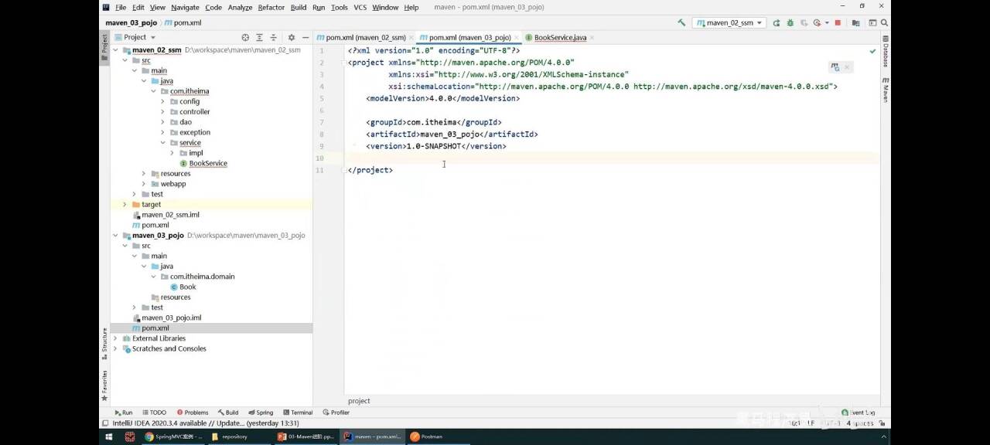Screen dimensions: 990x445
Task: Click the Expand All icon in Project panel
Action: coord(259,37)
